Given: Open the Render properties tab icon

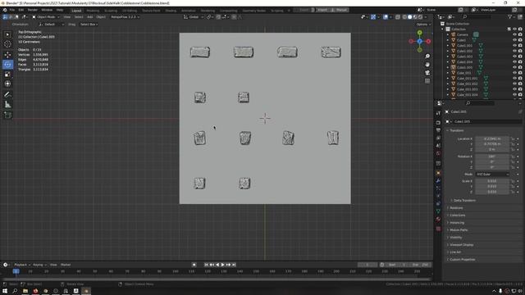Looking at the screenshot, I should point(438,122).
